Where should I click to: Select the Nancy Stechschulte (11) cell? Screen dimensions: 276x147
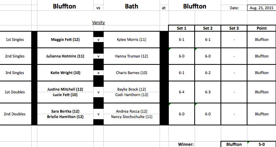(131, 117)
